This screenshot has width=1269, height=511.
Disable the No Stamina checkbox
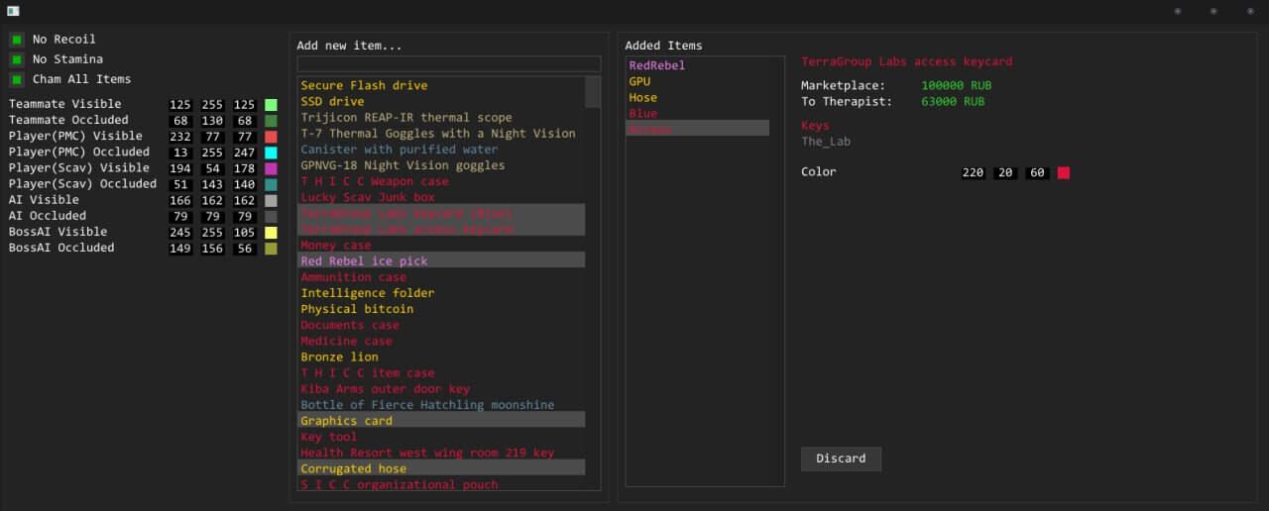click(17, 59)
